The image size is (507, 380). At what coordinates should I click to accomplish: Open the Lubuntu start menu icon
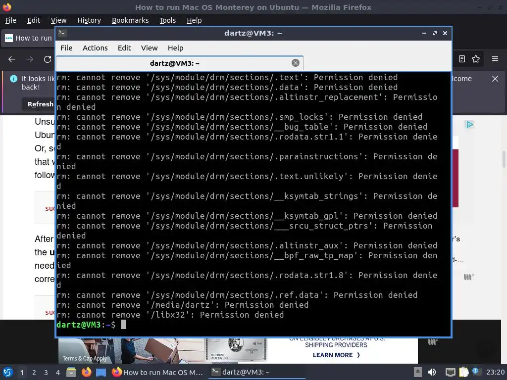tap(7, 372)
